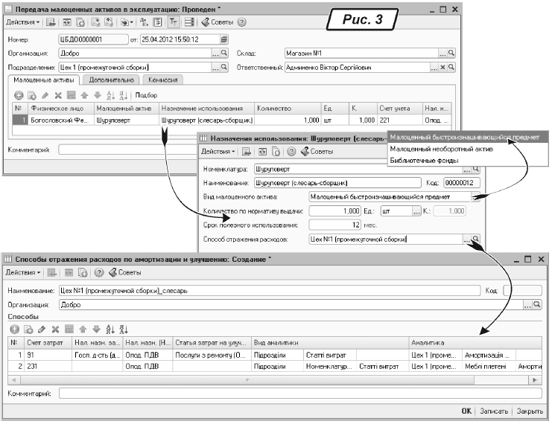
Task: Open the Комиссия tab
Action: (162, 78)
